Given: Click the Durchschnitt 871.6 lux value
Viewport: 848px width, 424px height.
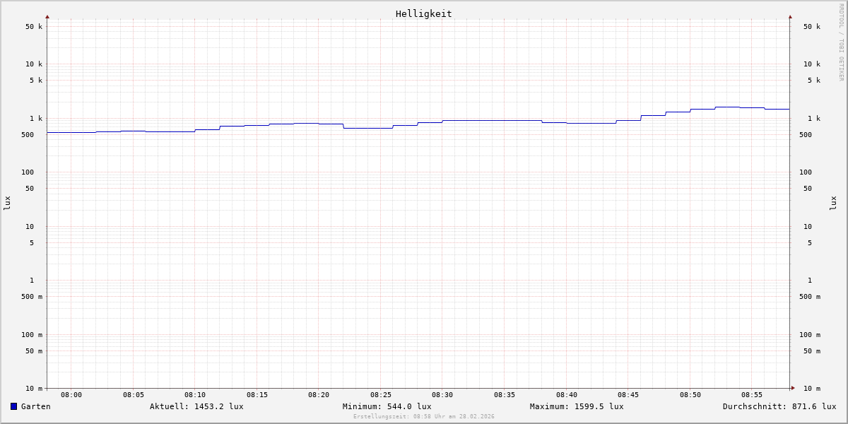Looking at the screenshot, I should pos(779,406).
